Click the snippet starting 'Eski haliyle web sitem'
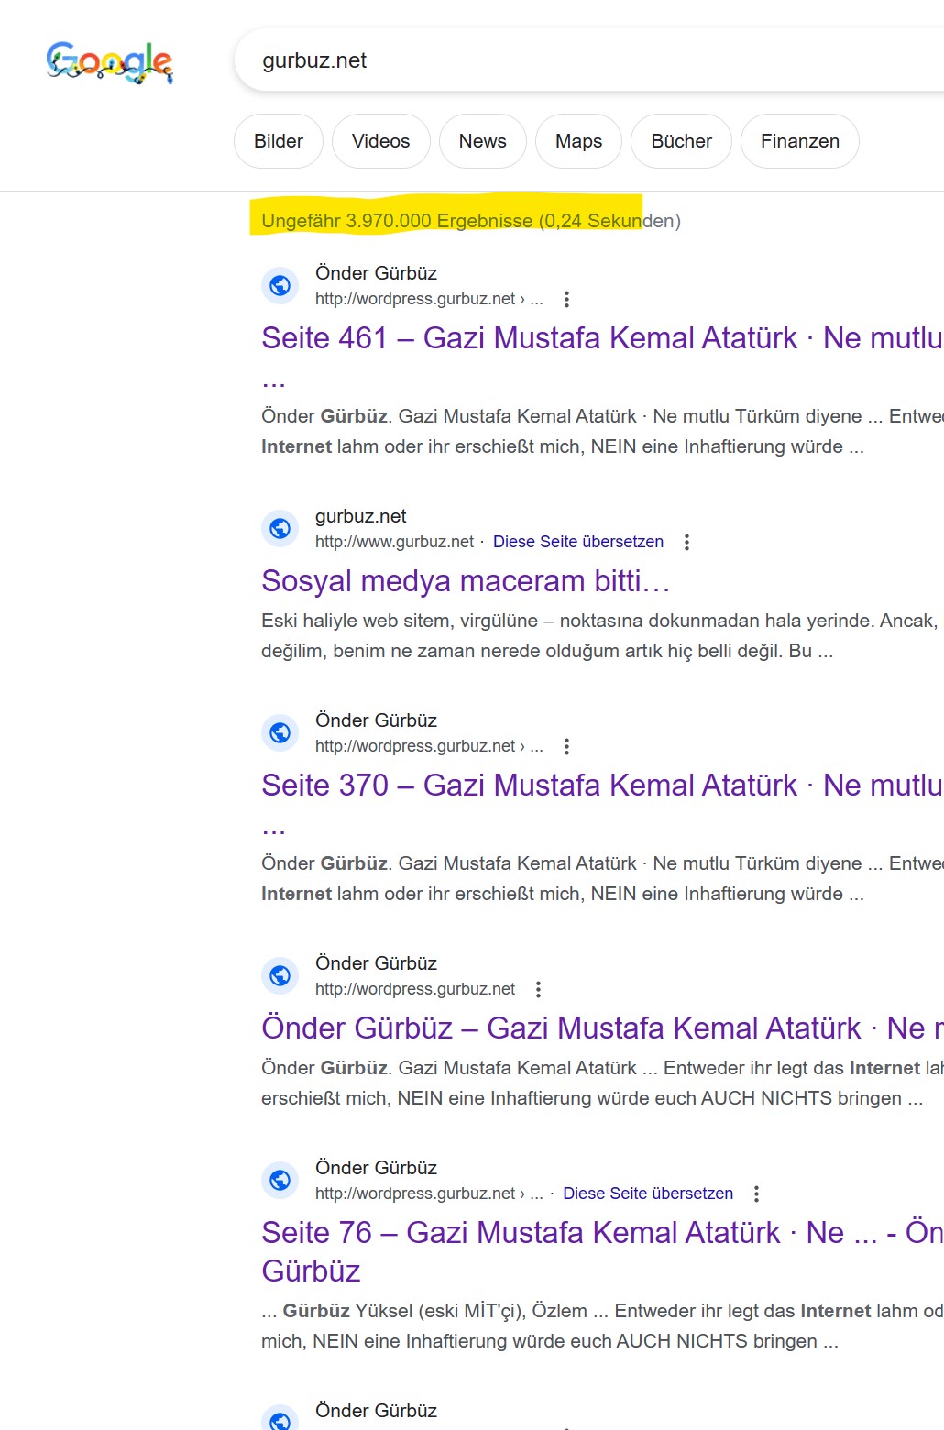 (601, 636)
